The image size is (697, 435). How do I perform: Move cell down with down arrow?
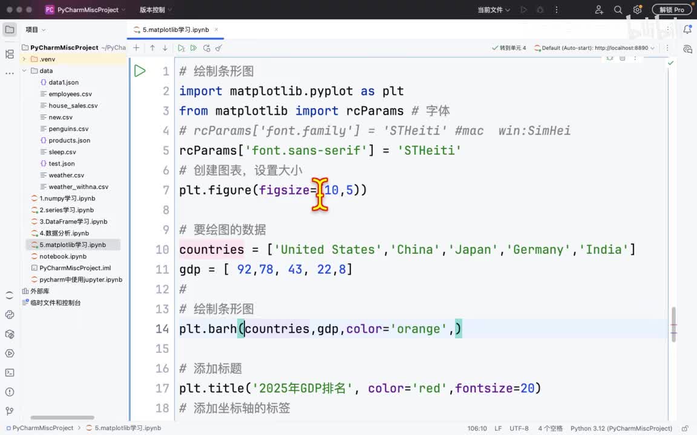click(165, 48)
